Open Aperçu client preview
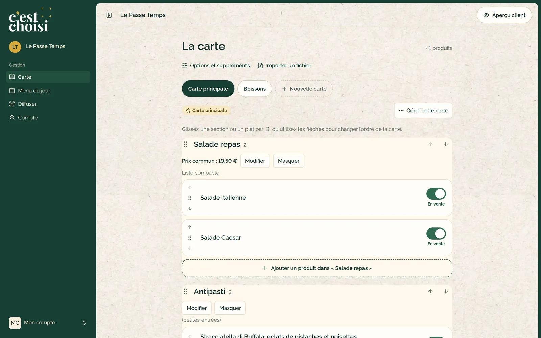The image size is (541, 338). pyautogui.click(x=504, y=15)
